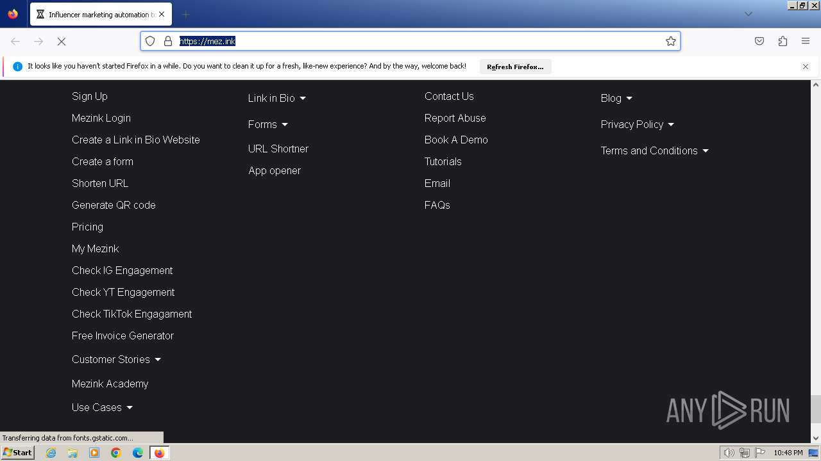The image size is (821, 461).
Task: Click the info icon in notification bar
Action: pos(17,67)
